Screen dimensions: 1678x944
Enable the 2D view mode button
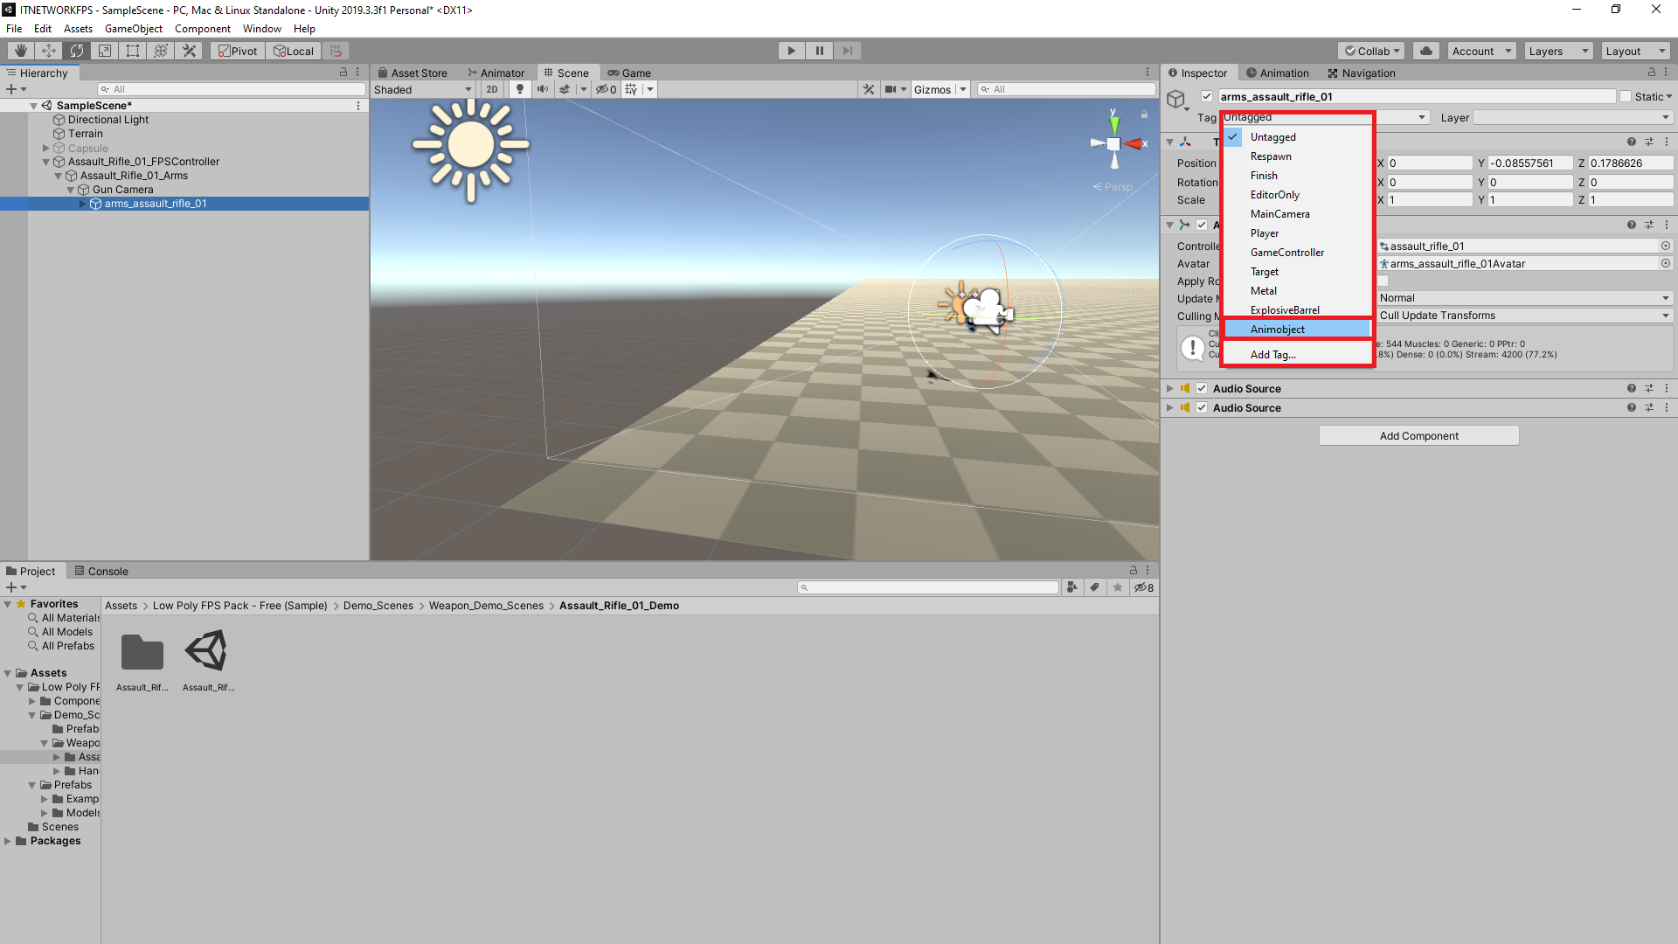[492, 88]
